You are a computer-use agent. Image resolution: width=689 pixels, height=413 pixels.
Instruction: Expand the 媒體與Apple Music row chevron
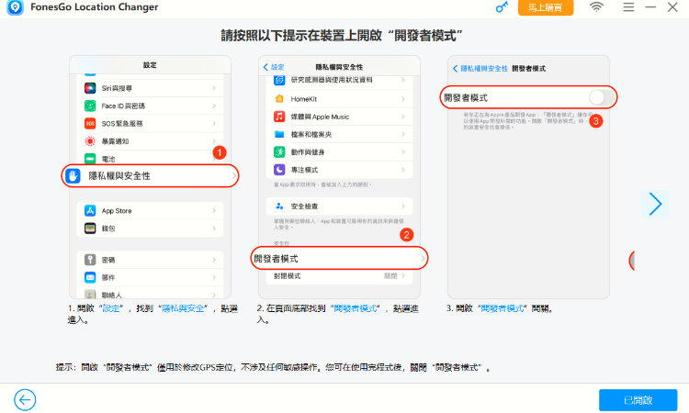pos(403,117)
